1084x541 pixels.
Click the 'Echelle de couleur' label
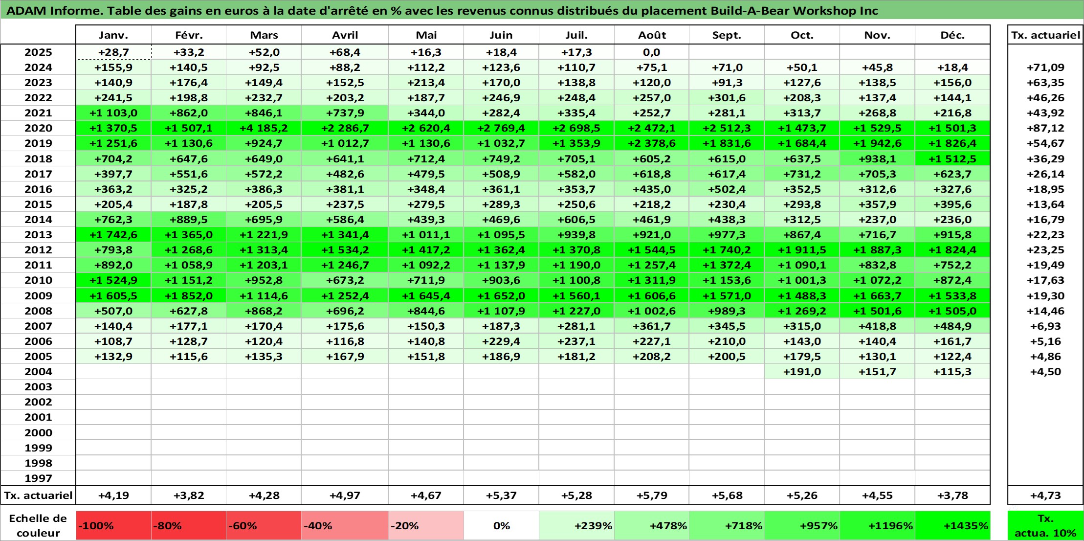coord(38,526)
